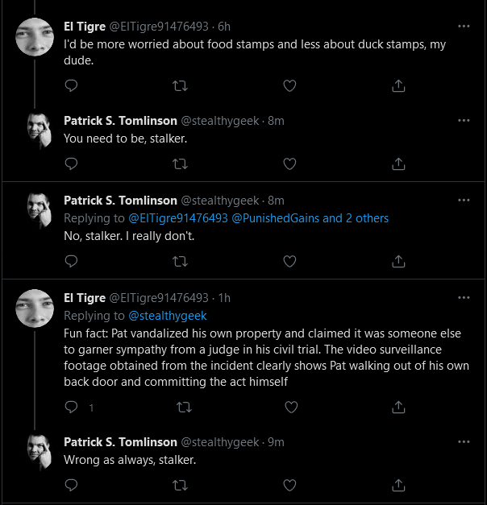Screen dimensions: 487x505
Task: Share the 'Wrong as always, stalker.' tweet
Action: coord(398,485)
